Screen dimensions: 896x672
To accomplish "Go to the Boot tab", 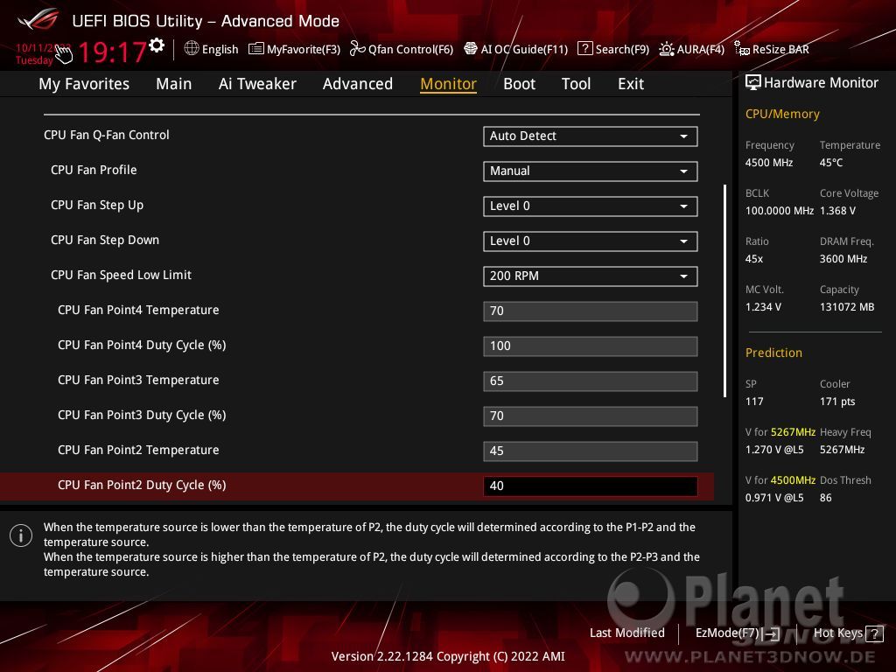I will 519,84.
